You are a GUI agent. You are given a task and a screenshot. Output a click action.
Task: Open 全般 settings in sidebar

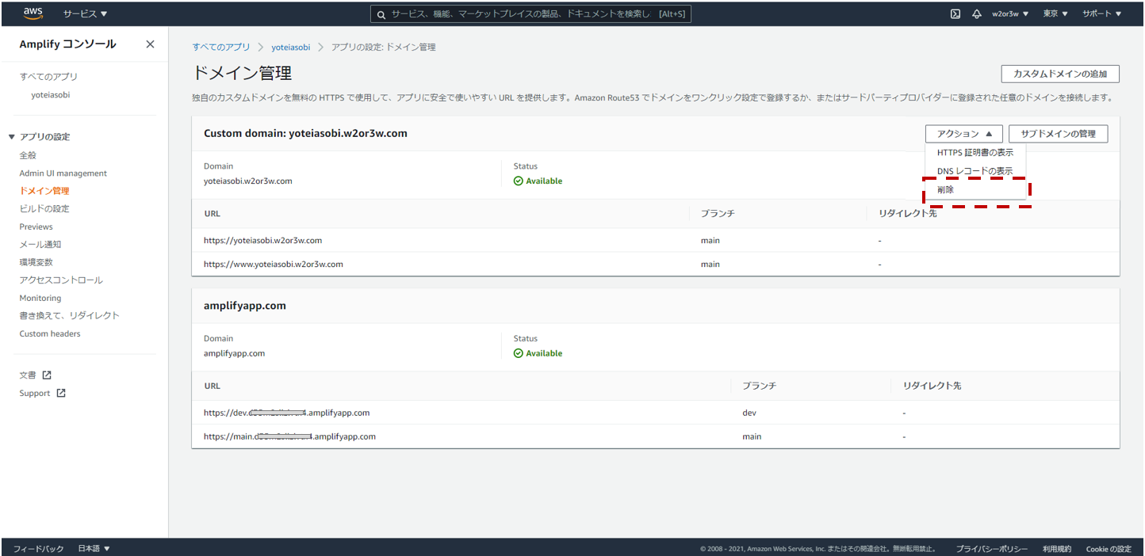pos(28,155)
